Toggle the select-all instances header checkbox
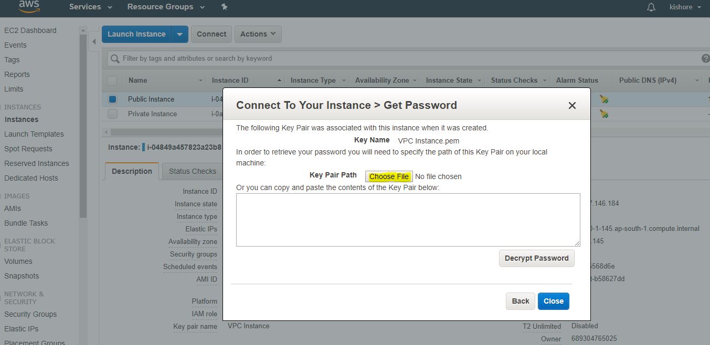Screen dimensions: 710x345 pos(112,81)
